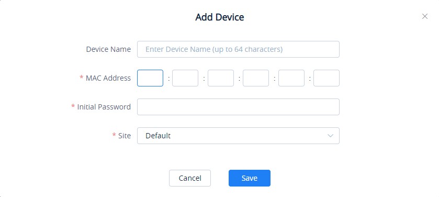Click the Add Device dialog title
Image resolution: width=439 pixels, height=197 pixels.
pyautogui.click(x=220, y=17)
